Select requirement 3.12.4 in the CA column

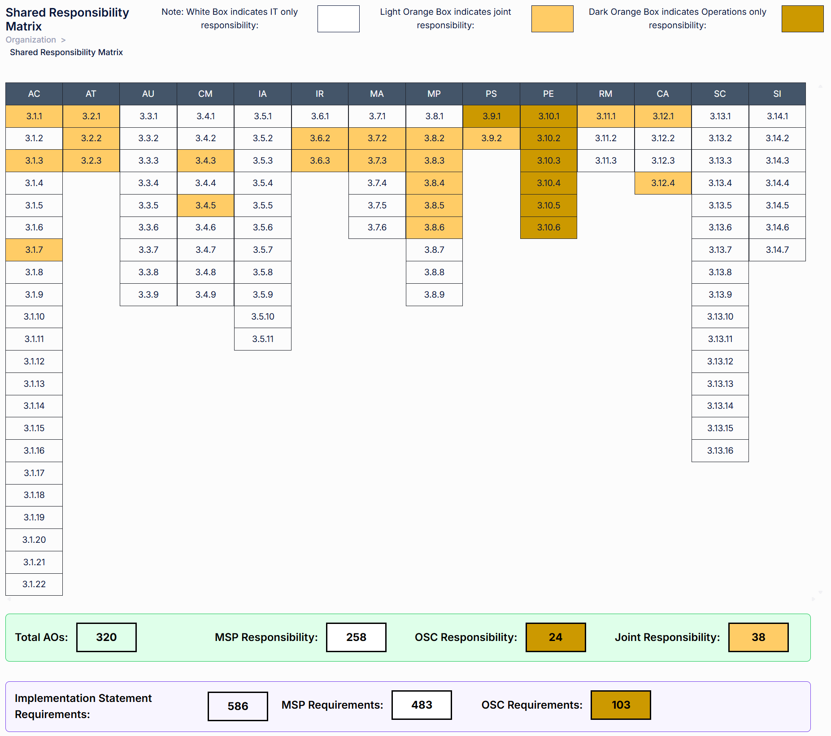point(662,183)
